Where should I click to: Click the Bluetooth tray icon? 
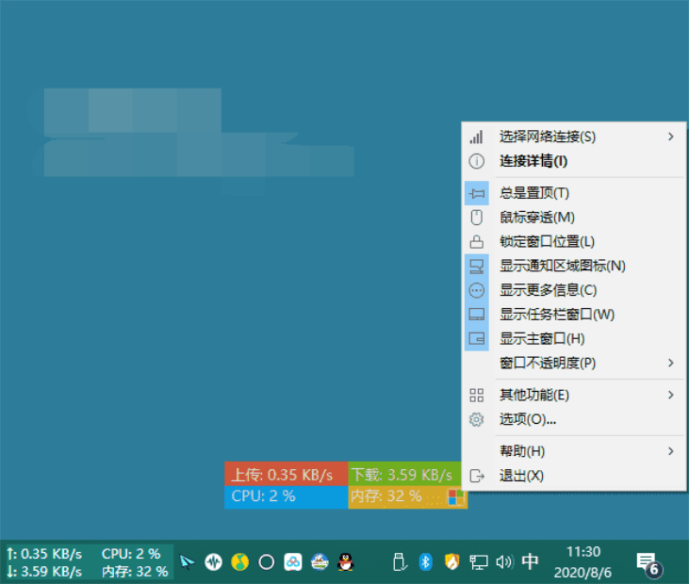425,562
